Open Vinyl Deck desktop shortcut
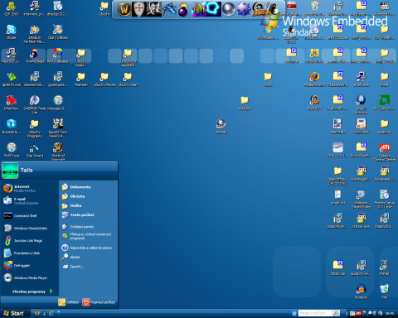398x318 pixels. tap(361, 126)
